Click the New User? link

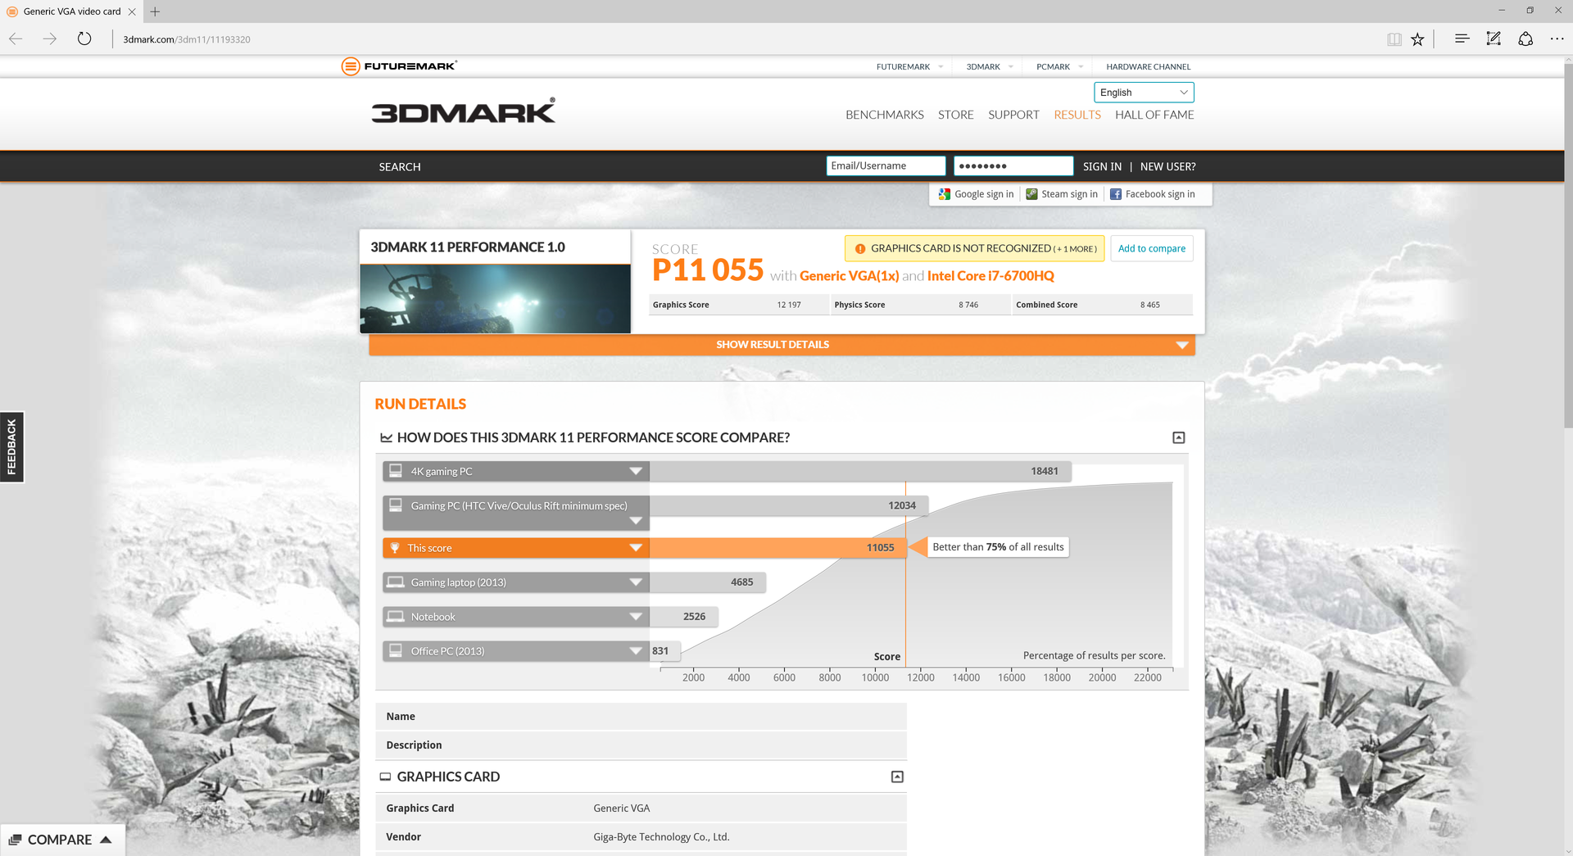1167,166
